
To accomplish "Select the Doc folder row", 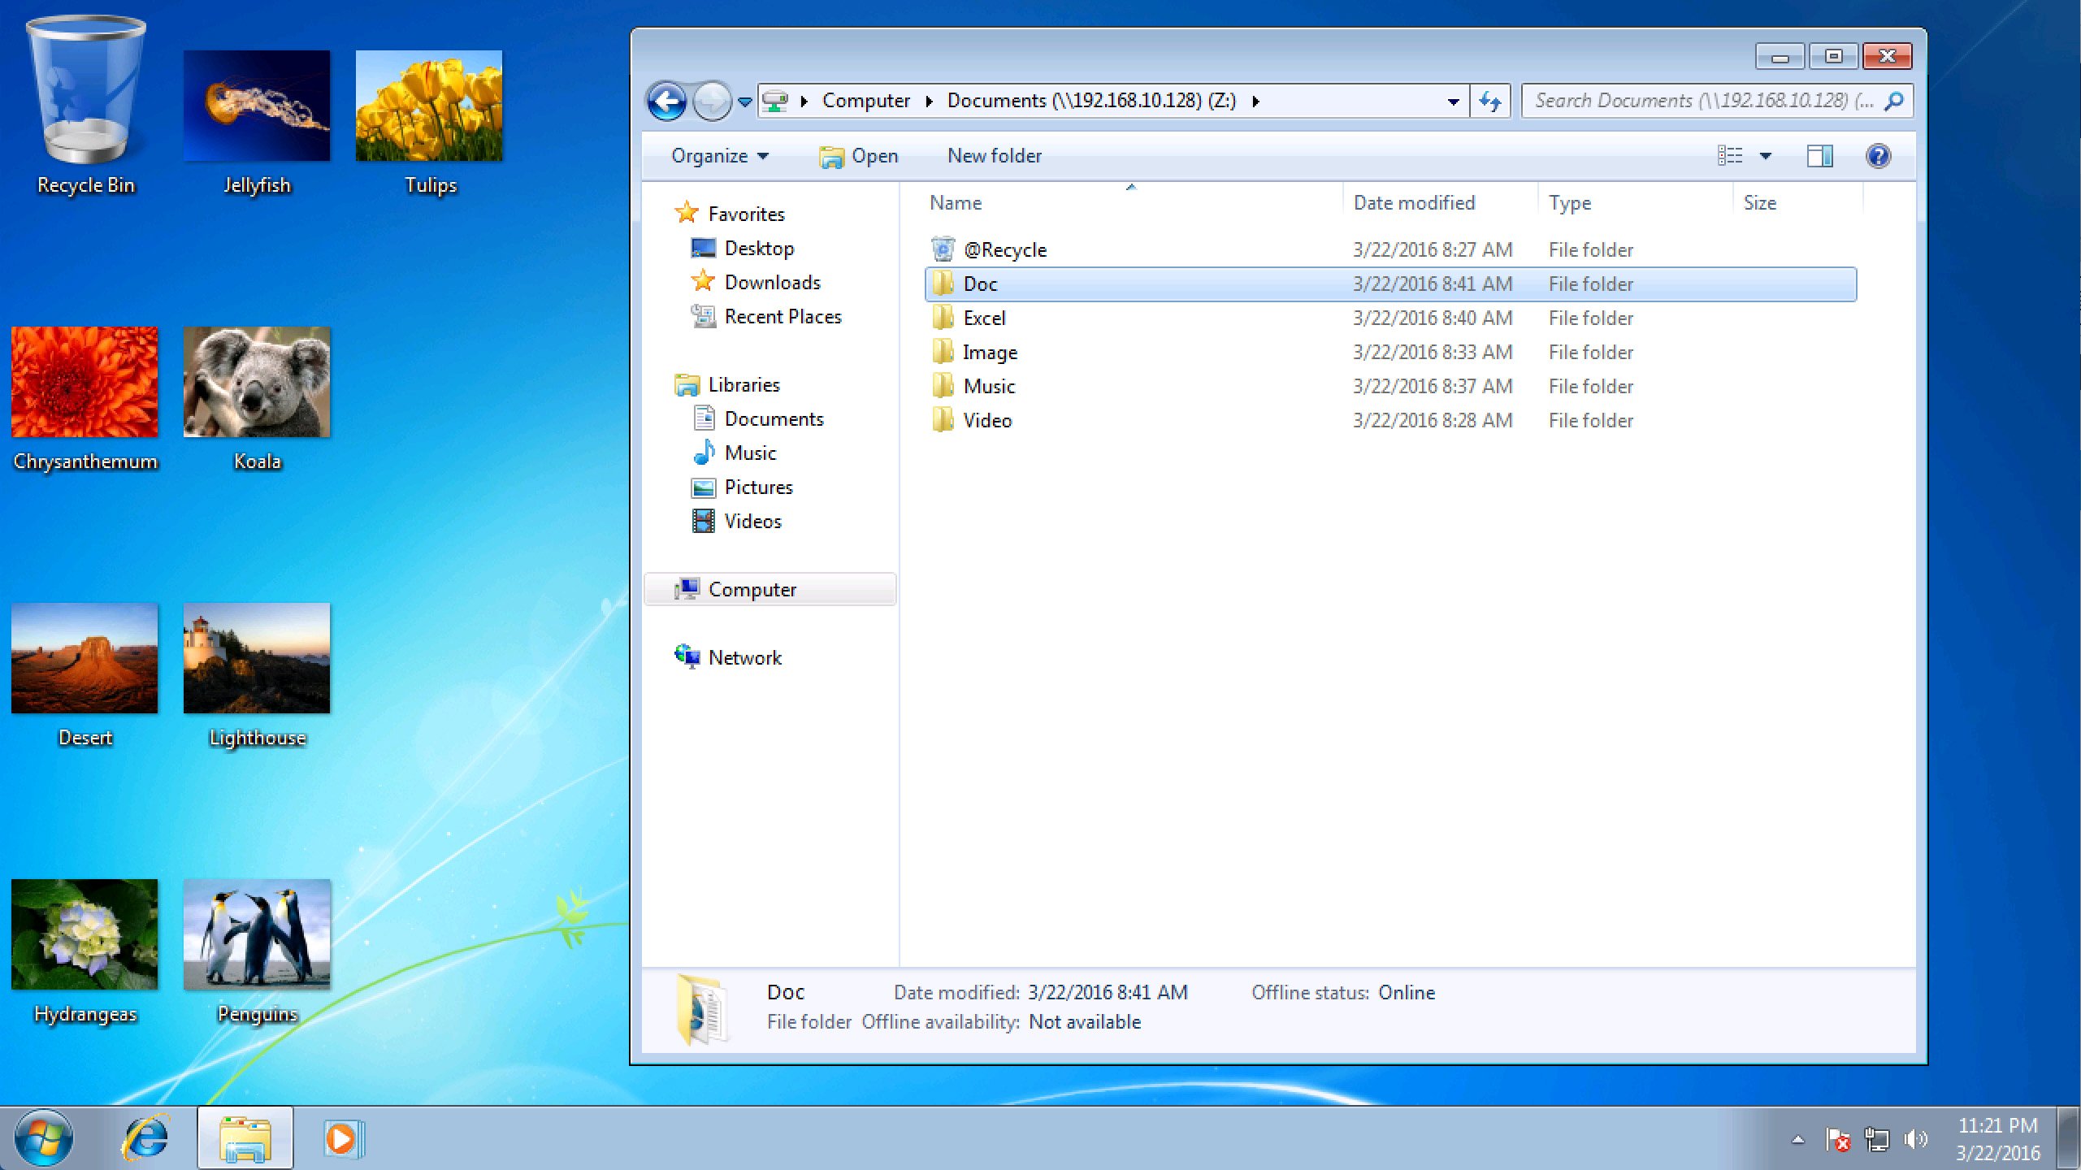I will coord(1390,284).
